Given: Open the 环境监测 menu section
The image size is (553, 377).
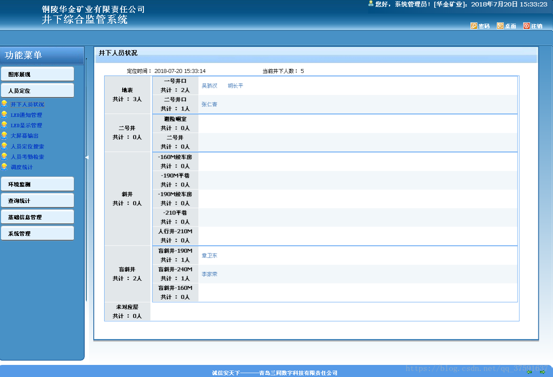Looking at the screenshot, I should click(37, 184).
